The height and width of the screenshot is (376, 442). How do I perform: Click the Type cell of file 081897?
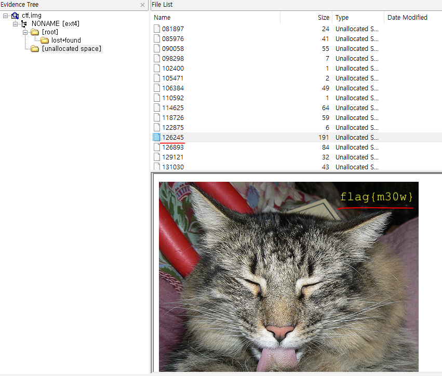357,29
